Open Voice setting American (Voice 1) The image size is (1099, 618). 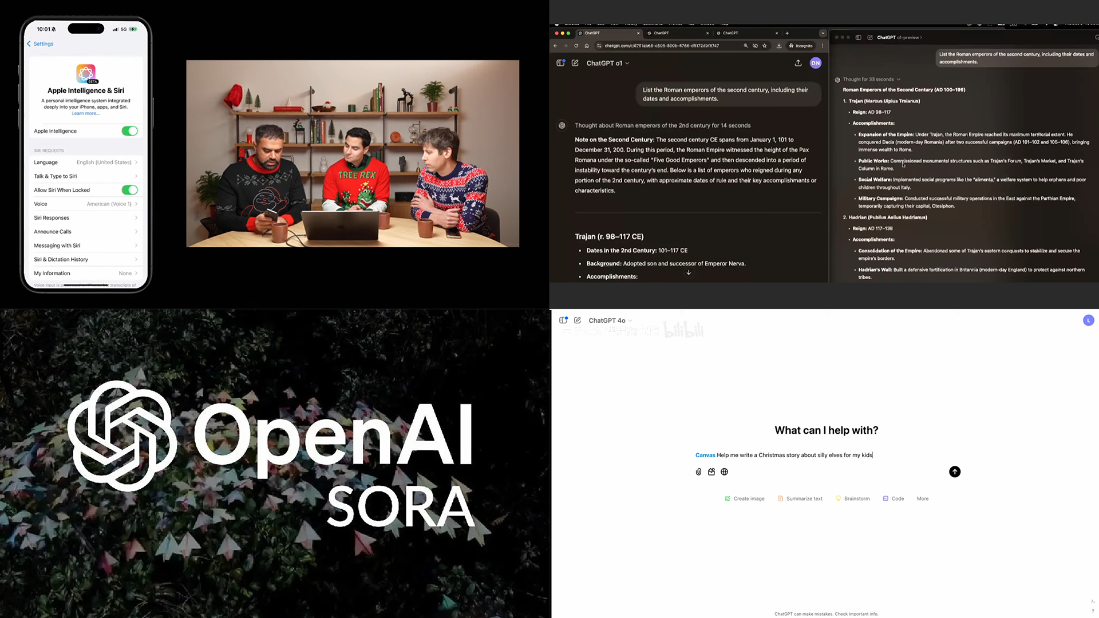[x=86, y=204]
